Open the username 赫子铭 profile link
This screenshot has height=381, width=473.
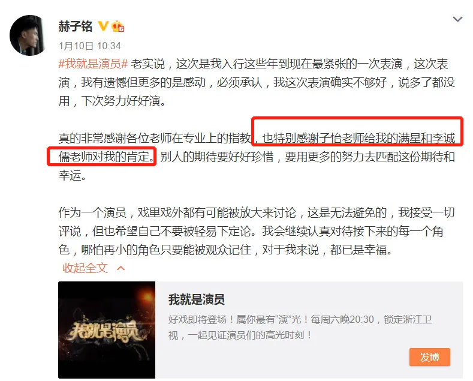pos(76,26)
